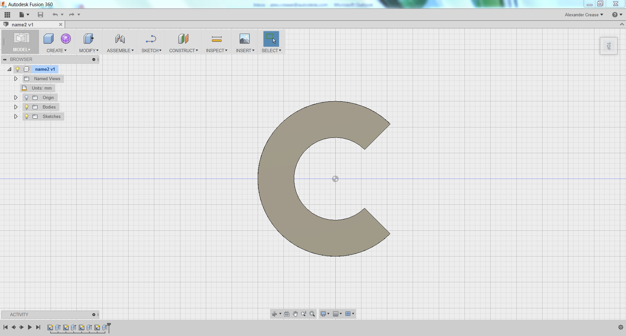Open the redo history dropdown arrow

tap(79, 15)
